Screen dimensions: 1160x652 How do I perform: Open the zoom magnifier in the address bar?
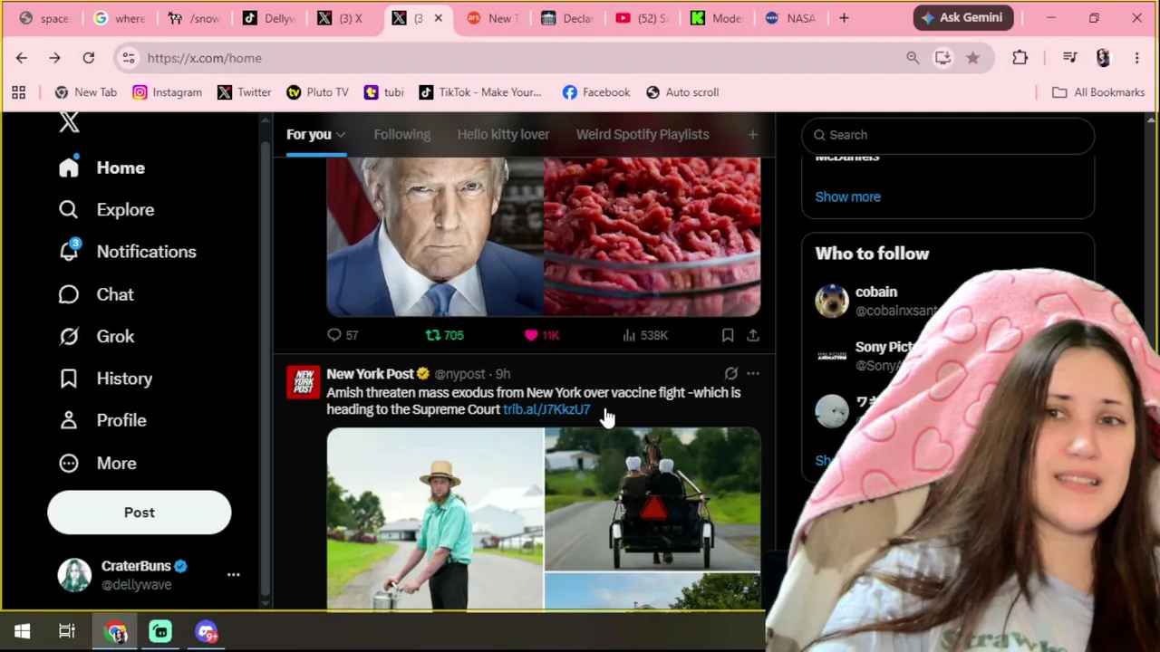click(x=913, y=58)
